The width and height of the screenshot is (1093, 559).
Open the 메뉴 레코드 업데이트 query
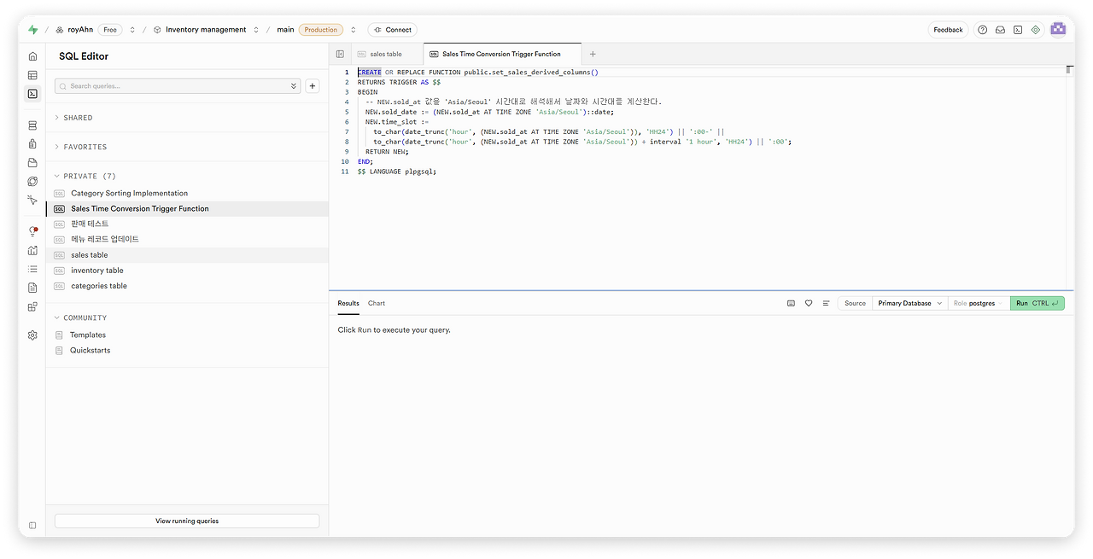(x=187, y=239)
